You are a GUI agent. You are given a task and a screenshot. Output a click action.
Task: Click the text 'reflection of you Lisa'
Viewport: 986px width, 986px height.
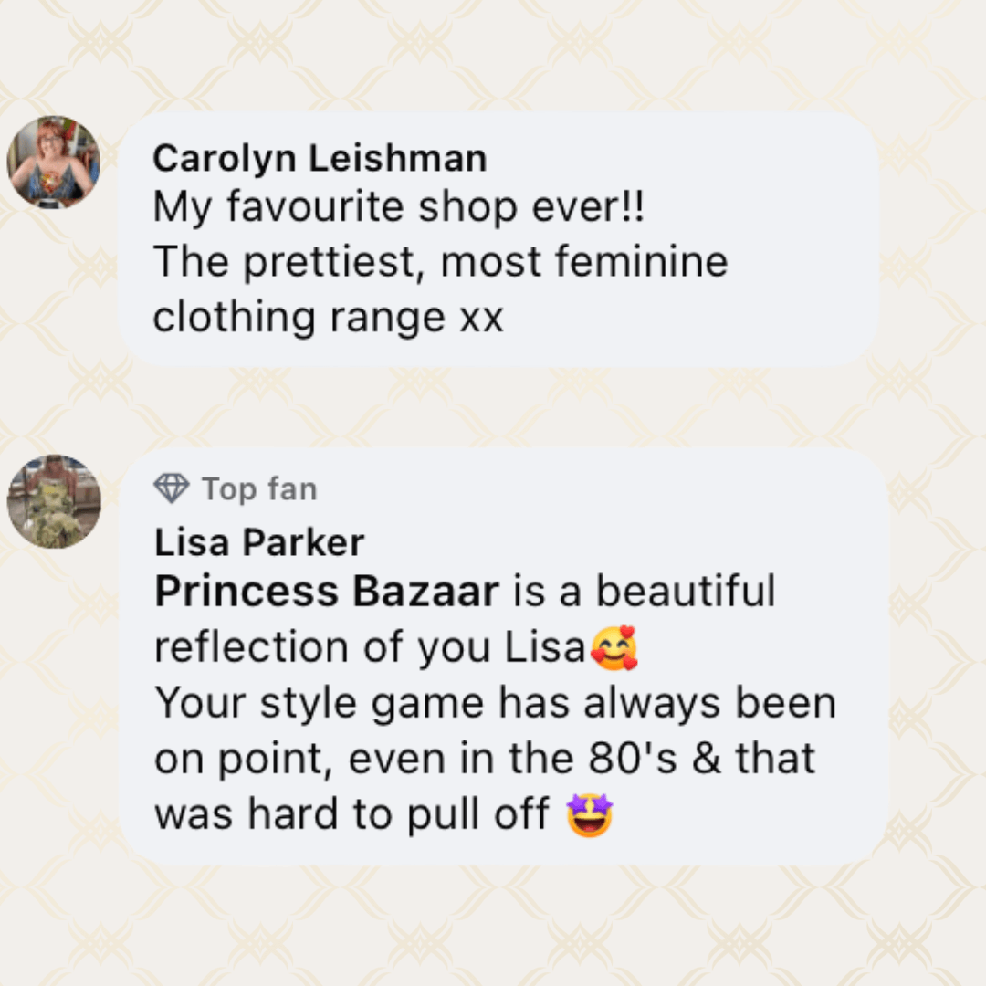click(x=371, y=647)
